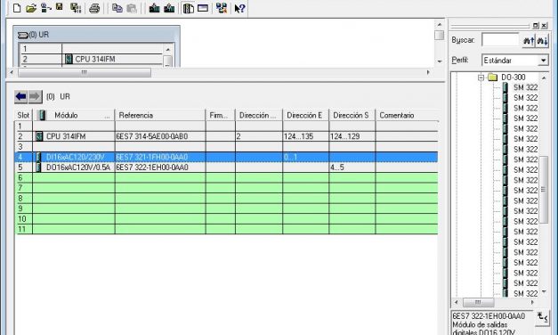
Task: Click reference 6ES7 314-5AE00-0AB0
Action: click(152, 136)
